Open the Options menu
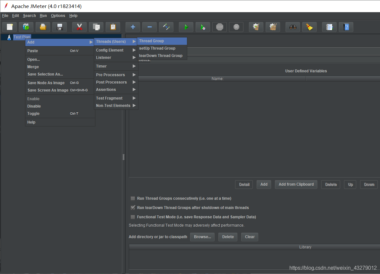The height and width of the screenshot is (274, 380). point(58,16)
